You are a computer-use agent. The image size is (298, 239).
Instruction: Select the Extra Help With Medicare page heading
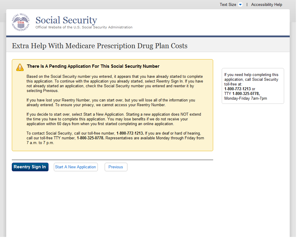pos(100,46)
